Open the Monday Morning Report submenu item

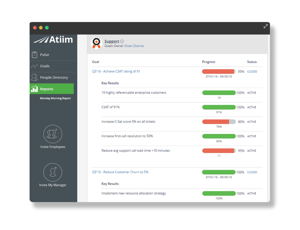point(55,98)
